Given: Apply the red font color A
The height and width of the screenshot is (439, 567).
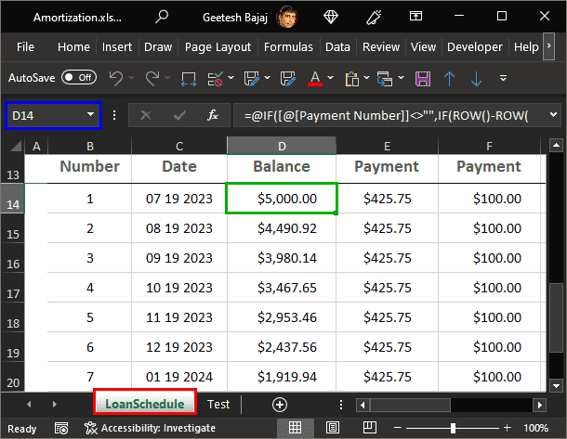Looking at the screenshot, I should pos(315,78).
